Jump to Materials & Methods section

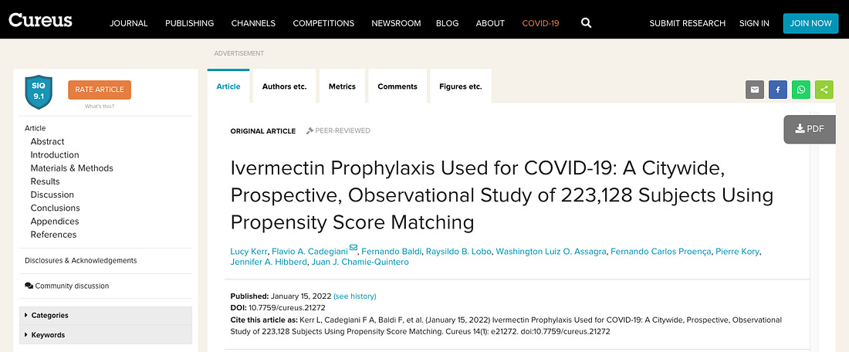(x=72, y=168)
